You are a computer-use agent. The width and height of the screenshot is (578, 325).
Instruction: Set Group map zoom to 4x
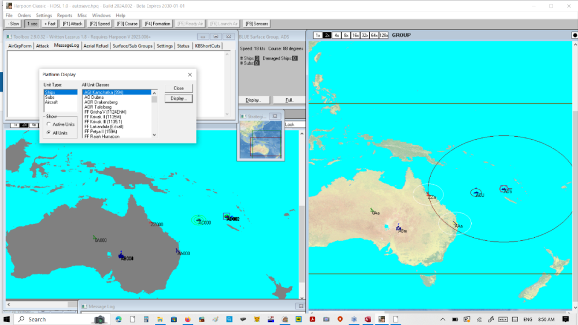point(336,35)
